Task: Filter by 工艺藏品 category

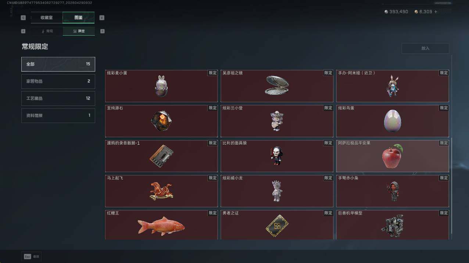Action: coord(58,98)
